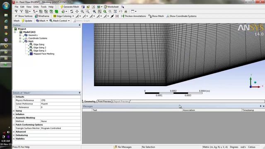The image size is (265, 149).
Task: Click the Generate Mesh button
Action: [x=70, y=7]
